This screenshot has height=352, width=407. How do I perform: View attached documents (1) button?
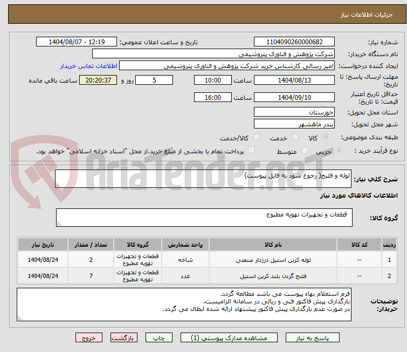pyautogui.click(x=229, y=338)
